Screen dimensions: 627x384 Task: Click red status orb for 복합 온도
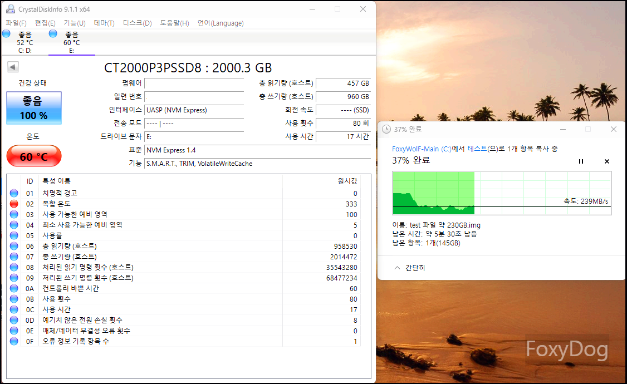[x=14, y=204]
